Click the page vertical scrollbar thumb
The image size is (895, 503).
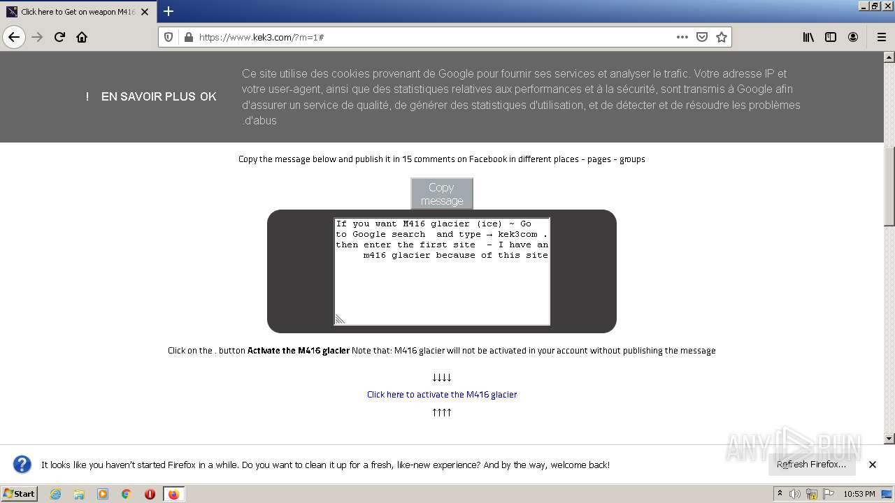point(889,187)
